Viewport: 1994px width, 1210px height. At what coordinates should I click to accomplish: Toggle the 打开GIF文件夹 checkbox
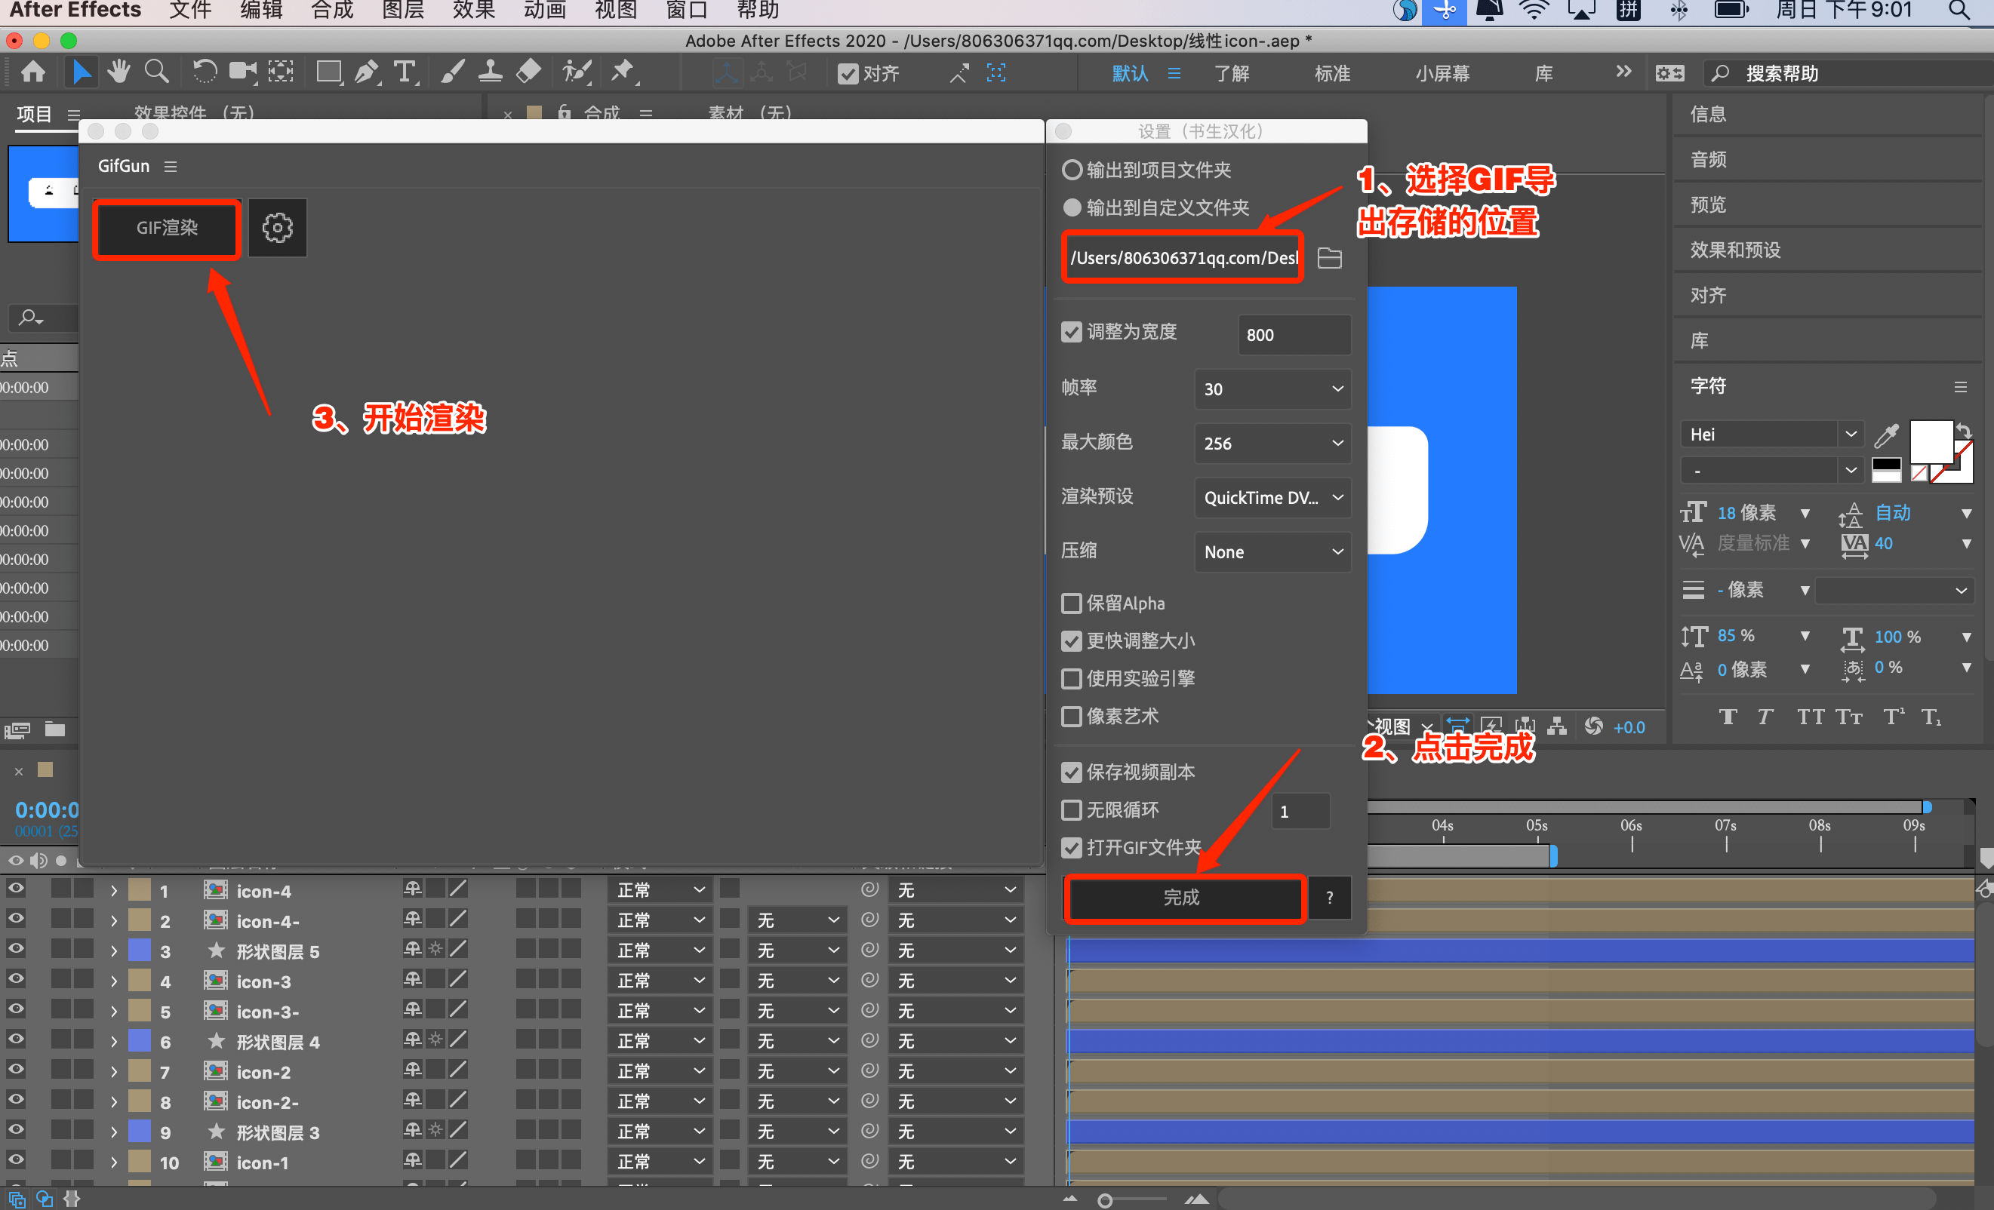click(x=1072, y=848)
